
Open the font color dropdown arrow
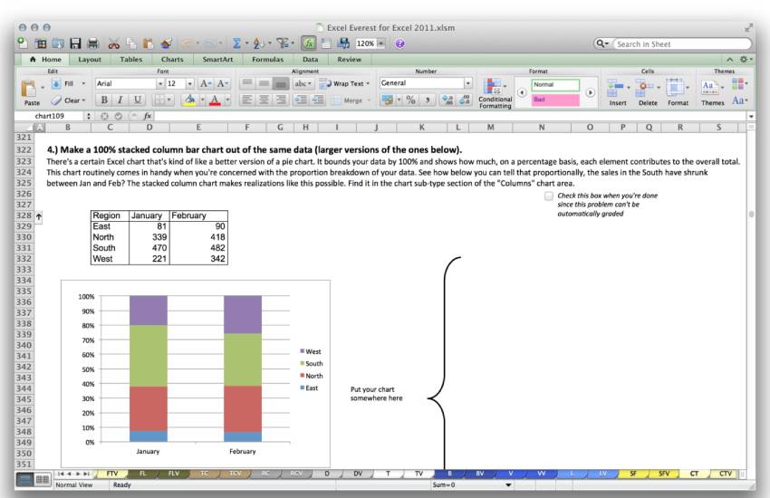coord(227,101)
